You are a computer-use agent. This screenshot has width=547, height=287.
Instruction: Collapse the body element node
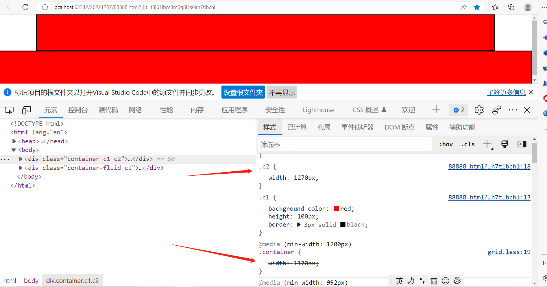pos(14,150)
